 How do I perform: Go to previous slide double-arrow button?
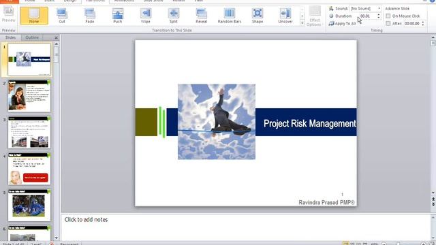click(x=433, y=199)
